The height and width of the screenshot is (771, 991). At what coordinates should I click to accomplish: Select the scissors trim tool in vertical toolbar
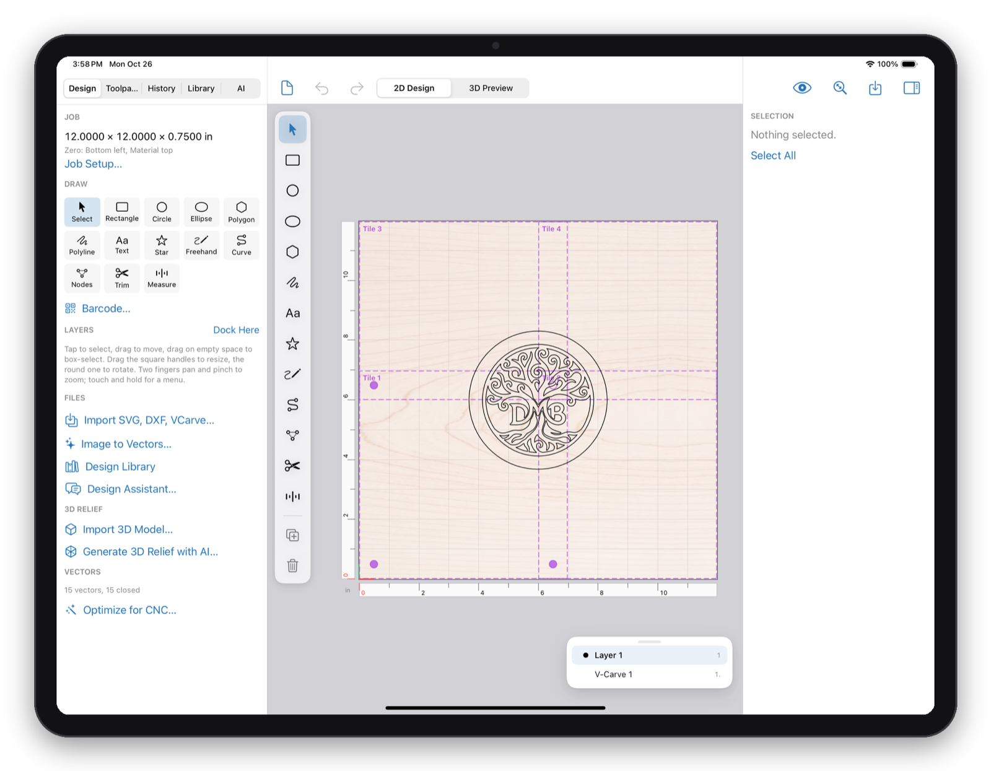click(x=292, y=466)
